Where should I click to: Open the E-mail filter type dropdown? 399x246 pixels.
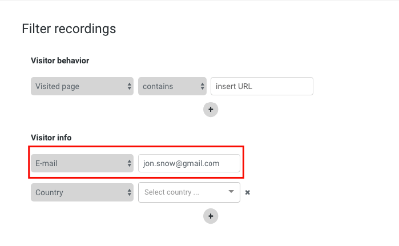pyautogui.click(x=82, y=163)
